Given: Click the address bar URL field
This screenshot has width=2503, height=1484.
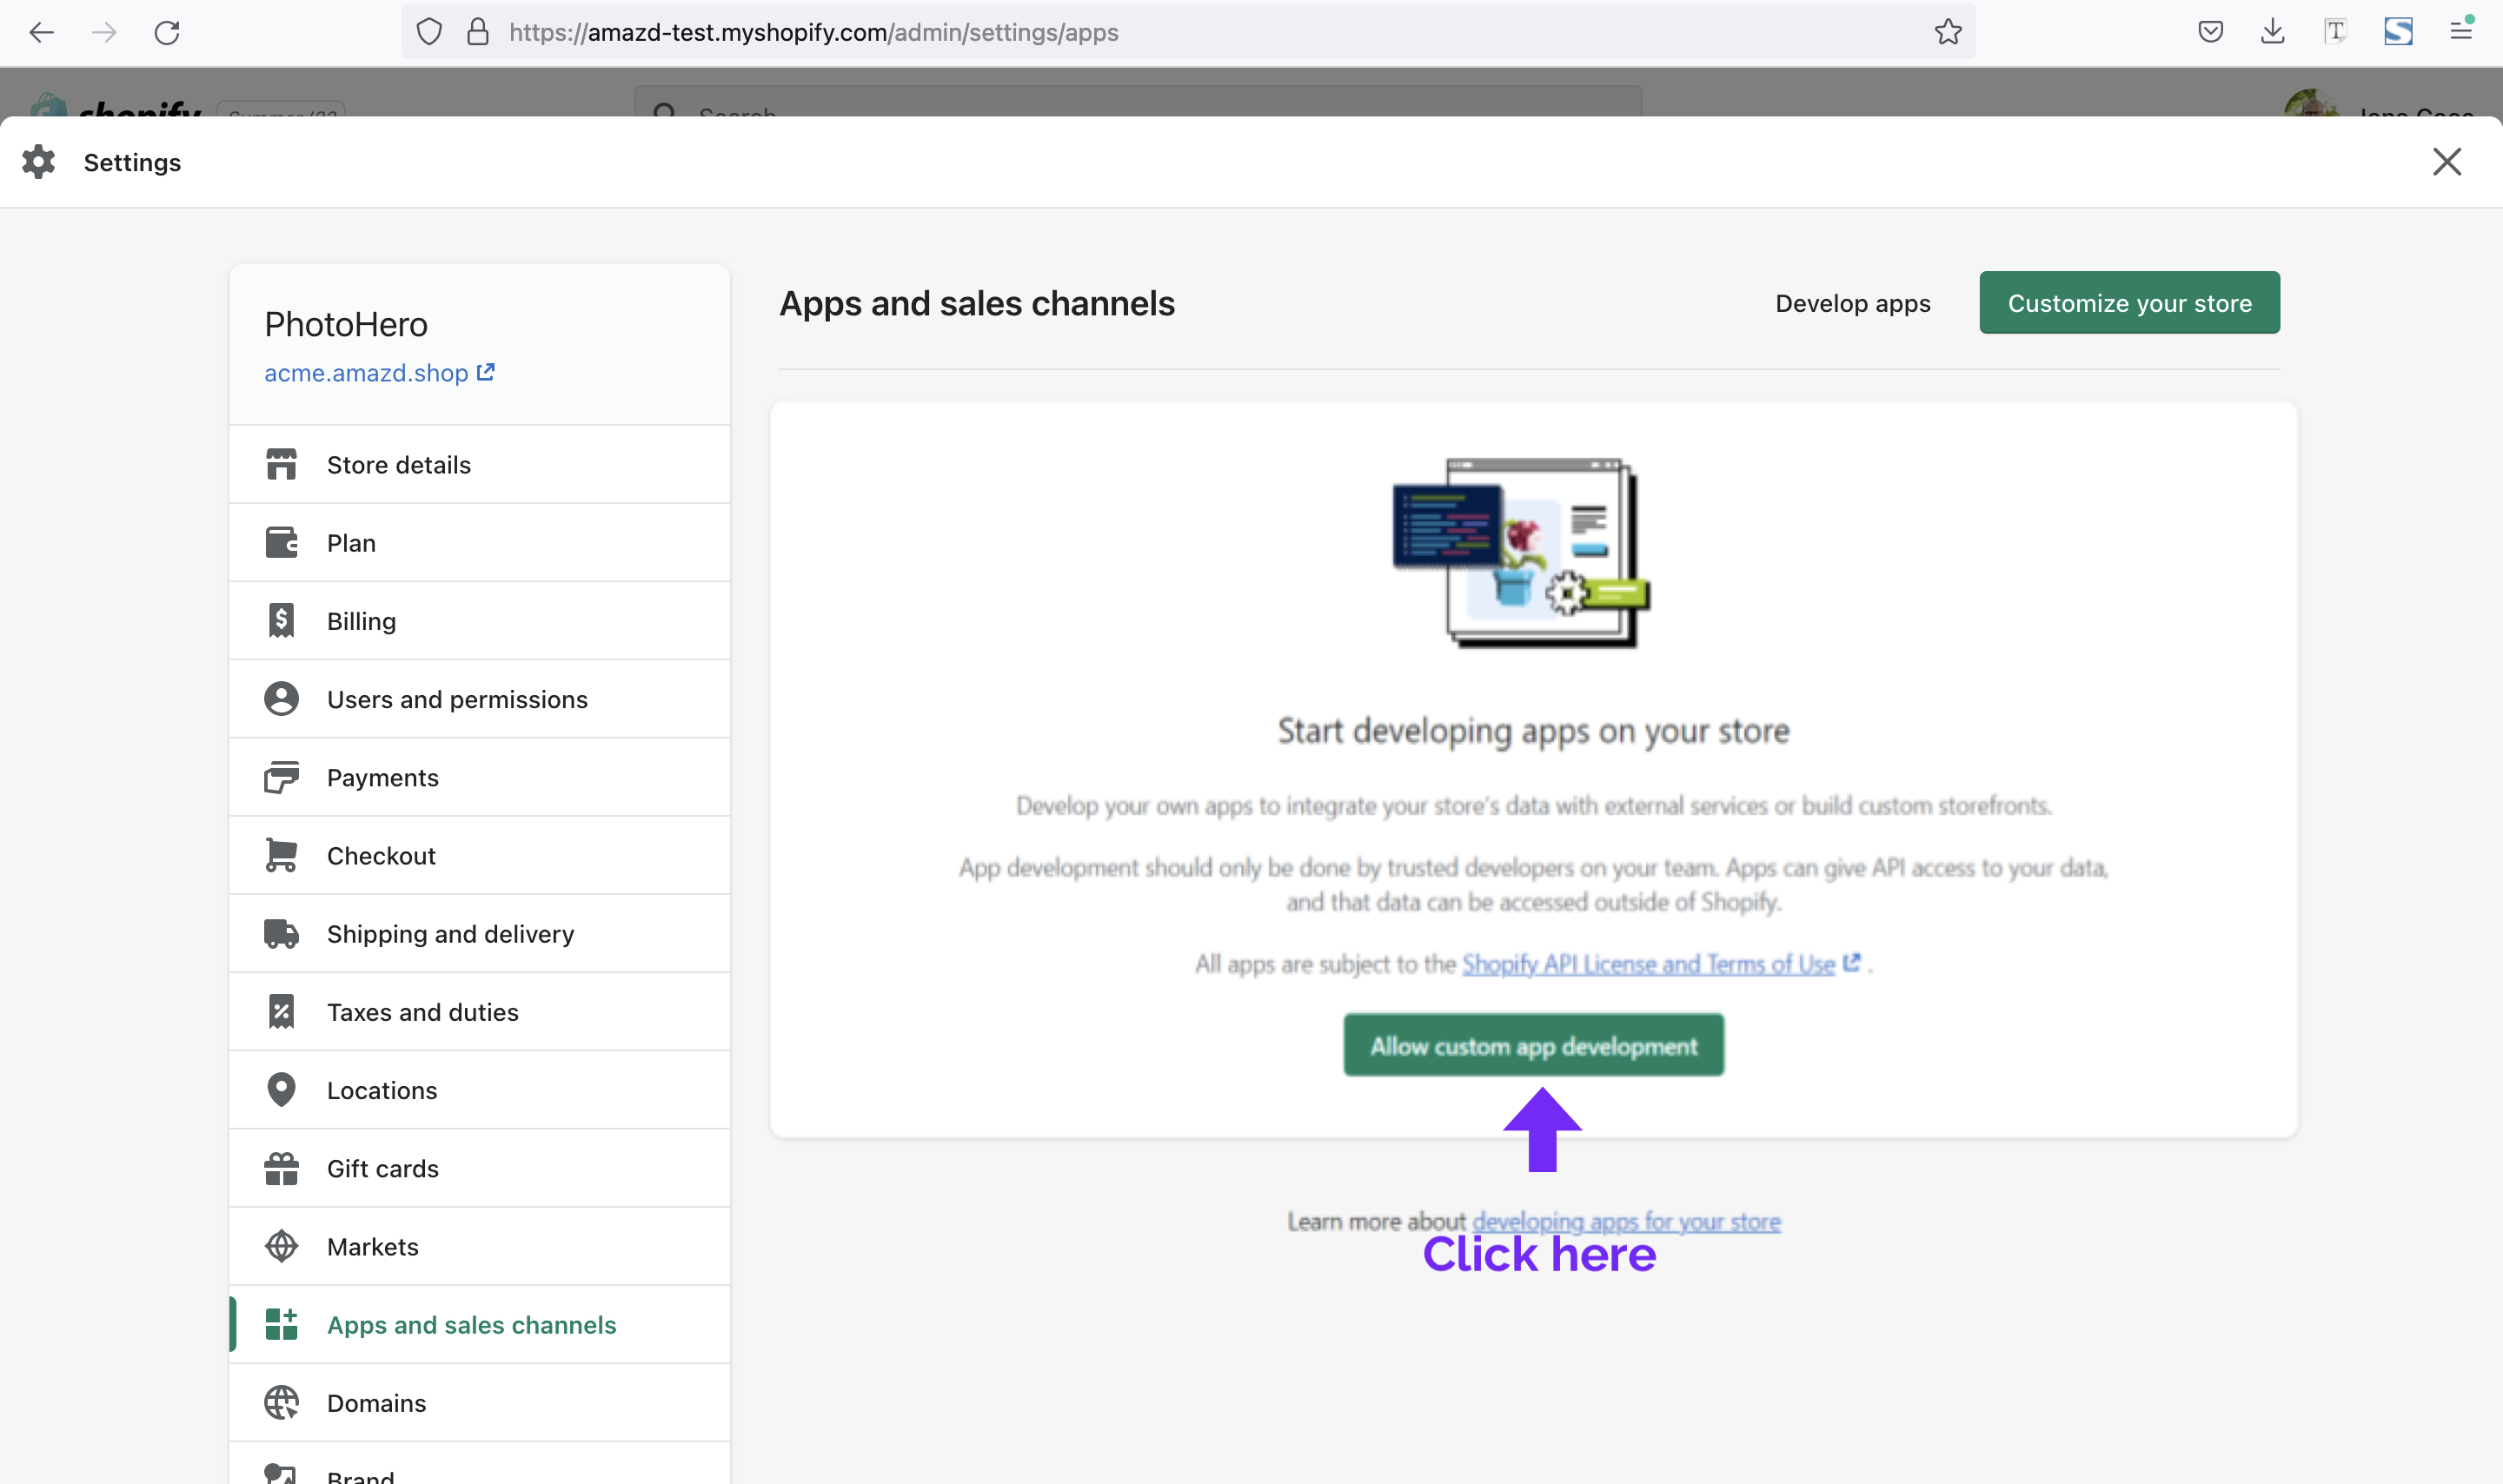Looking at the screenshot, I should click(1188, 32).
